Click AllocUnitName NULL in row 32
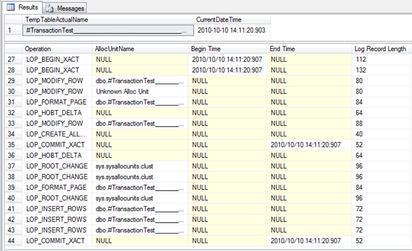The width and height of the screenshot is (412, 251). point(140,113)
